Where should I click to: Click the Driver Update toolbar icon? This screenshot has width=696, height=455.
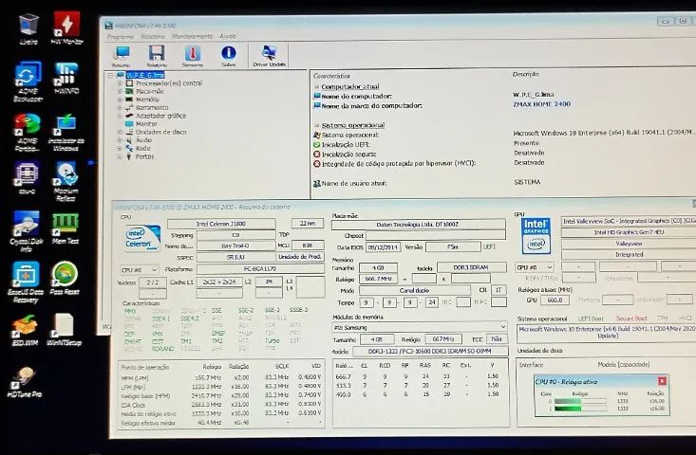(x=270, y=56)
